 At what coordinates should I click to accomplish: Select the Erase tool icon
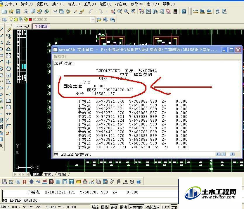coord(8,30)
